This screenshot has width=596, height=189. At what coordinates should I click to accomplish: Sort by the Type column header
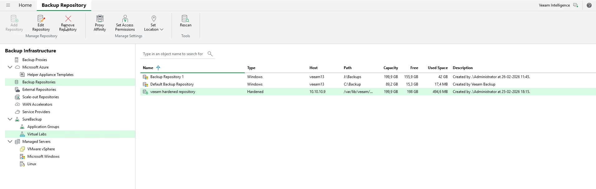coord(251,68)
